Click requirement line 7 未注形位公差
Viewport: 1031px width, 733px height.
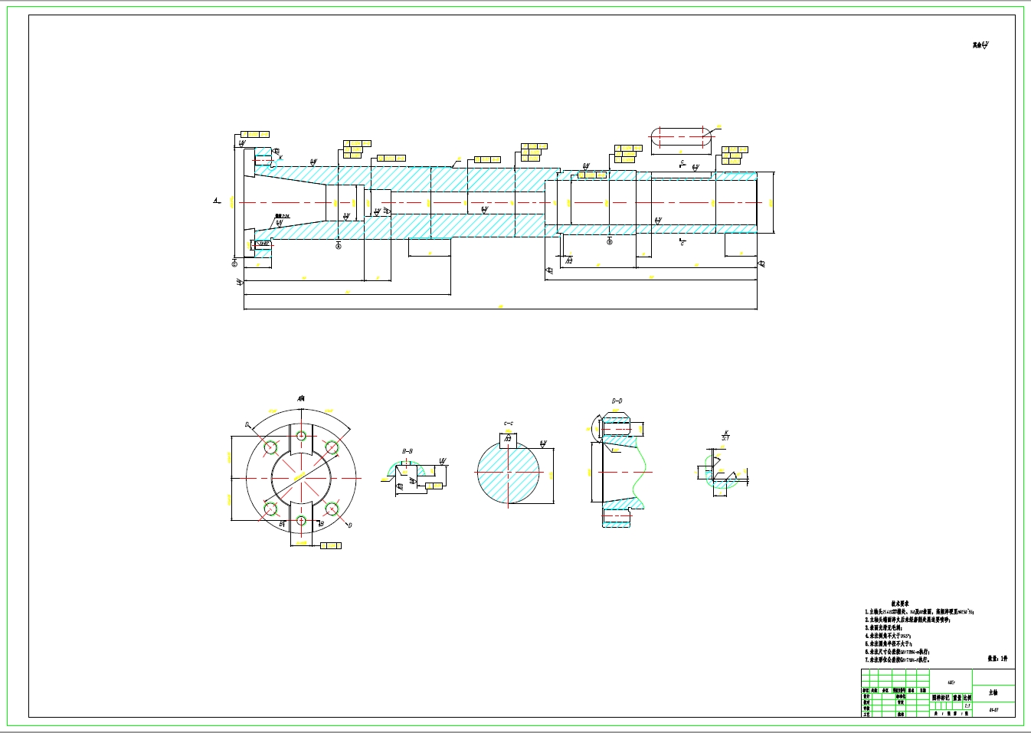pos(897,659)
